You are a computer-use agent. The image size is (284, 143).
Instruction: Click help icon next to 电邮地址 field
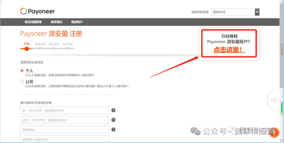[x=113, y=130]
